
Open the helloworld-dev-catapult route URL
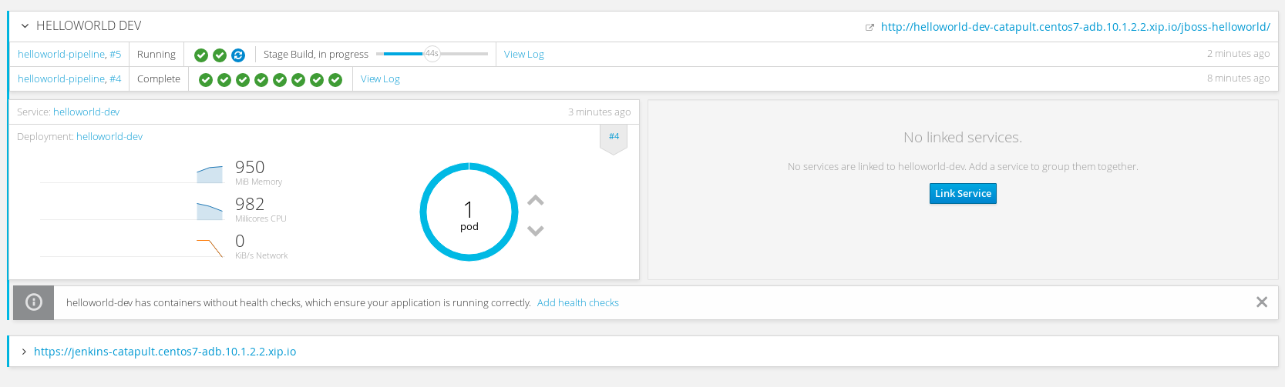point(1075,27)
